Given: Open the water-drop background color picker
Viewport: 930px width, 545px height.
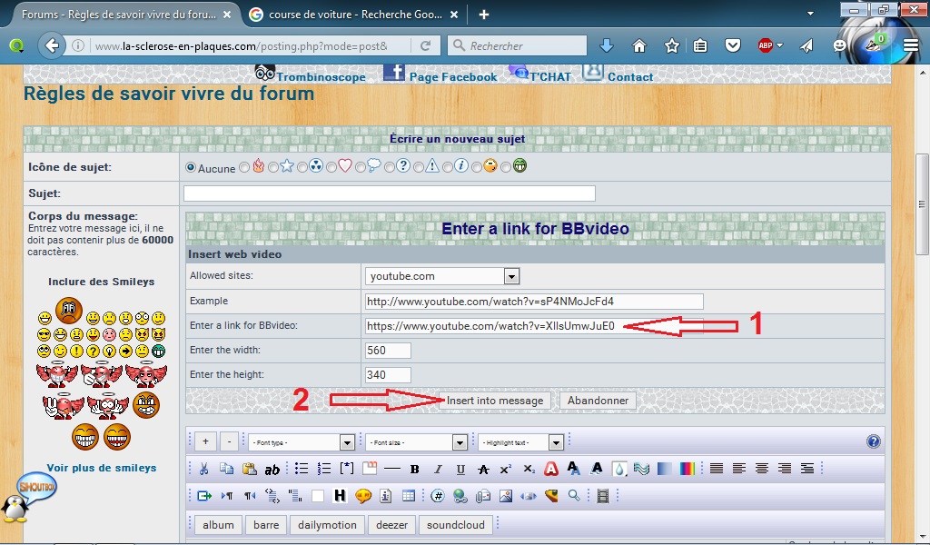Looking at the screenshot, I should pos(619,469).
